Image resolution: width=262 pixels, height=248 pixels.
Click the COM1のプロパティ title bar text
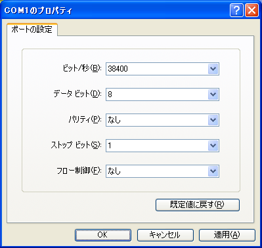pos(38,10)
